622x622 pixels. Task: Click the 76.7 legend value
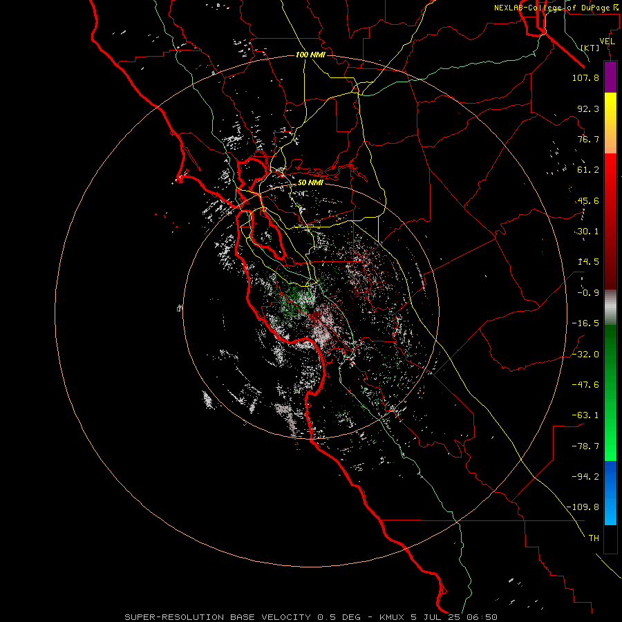click(588, 139)
